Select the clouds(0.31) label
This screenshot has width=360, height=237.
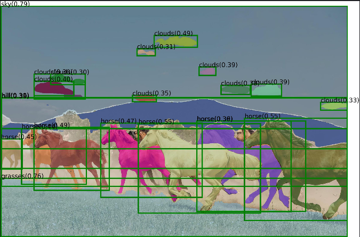click(x=156, y=46)
